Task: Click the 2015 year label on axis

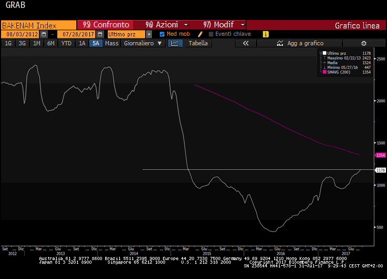Action: pos(207,253)
